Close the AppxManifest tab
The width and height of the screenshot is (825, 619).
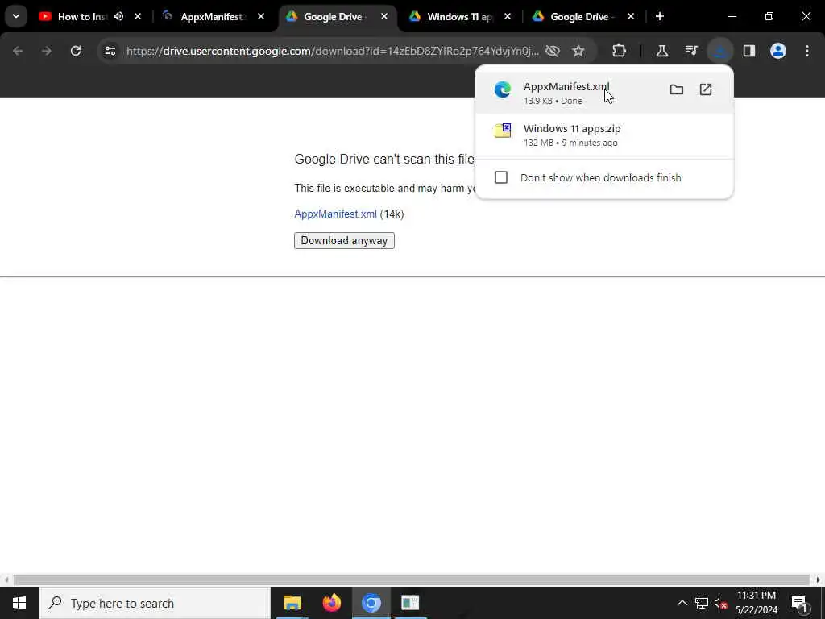click(261, 16)
